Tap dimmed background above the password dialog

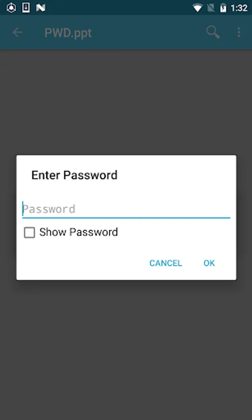[126, 102]
